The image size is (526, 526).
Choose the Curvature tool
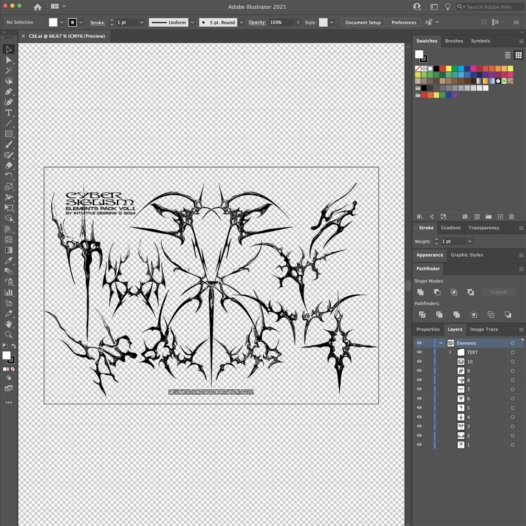[x=9, y=102]
